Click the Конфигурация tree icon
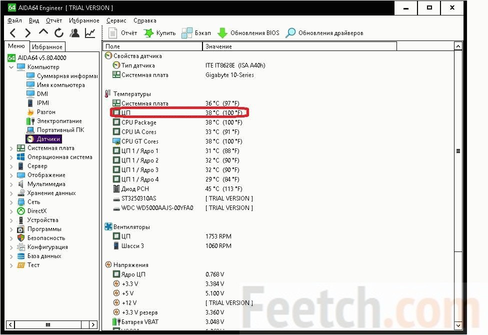This screenshot has height=335, width=488. 21,247
